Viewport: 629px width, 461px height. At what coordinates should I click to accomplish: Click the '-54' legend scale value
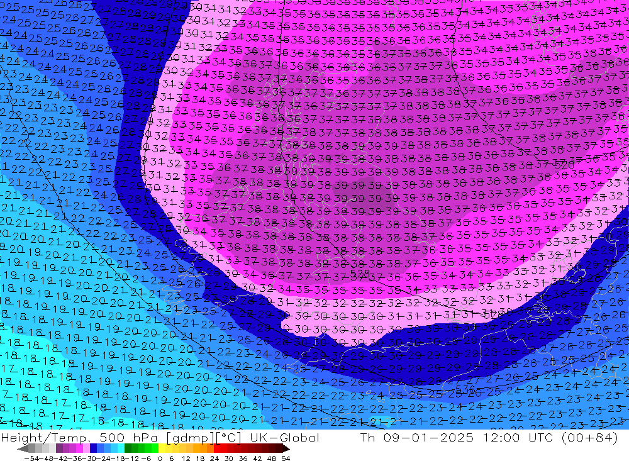click(31, 458)
